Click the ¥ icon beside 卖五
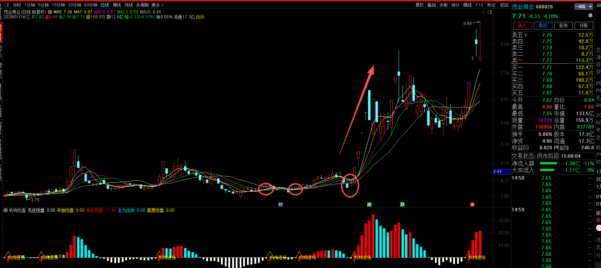Image resolution: width=601 pixels, height=268 pixels. click(526, 35)
